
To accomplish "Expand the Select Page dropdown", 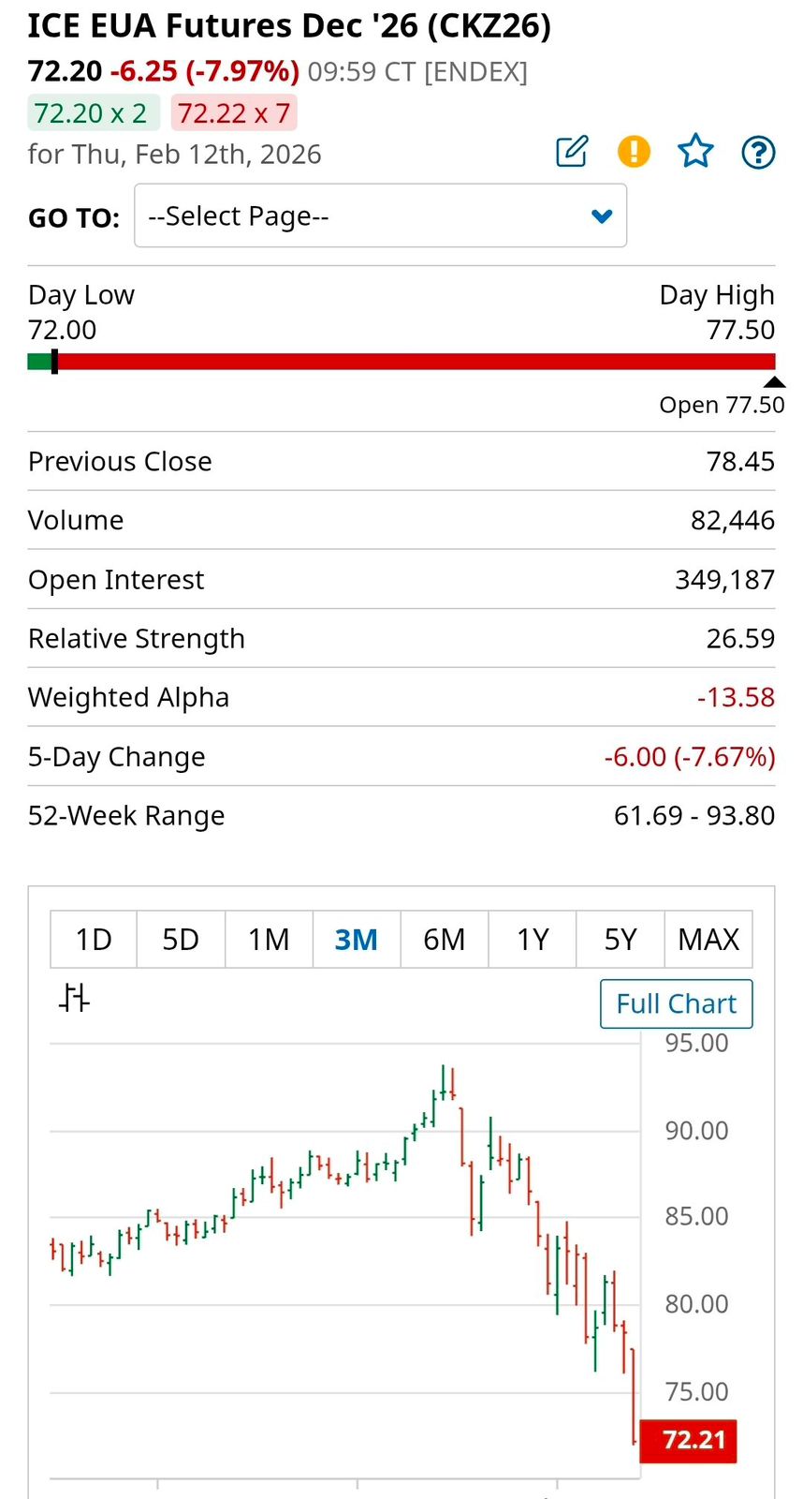I will tap(380, 215).
